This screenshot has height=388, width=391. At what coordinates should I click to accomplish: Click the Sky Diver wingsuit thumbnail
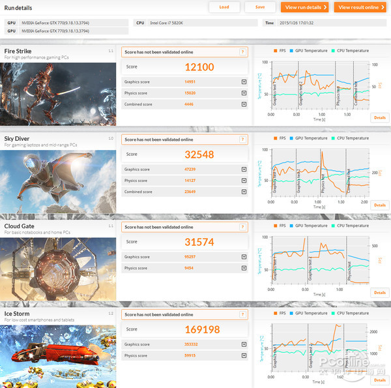(58, 182)
